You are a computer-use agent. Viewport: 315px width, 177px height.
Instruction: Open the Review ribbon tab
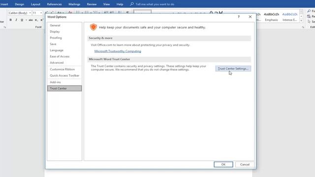pyautogui.click(x=92, y=4)
